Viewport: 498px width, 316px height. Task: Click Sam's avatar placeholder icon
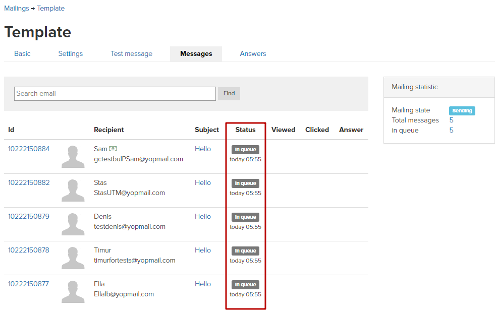[x=73, y=157]
